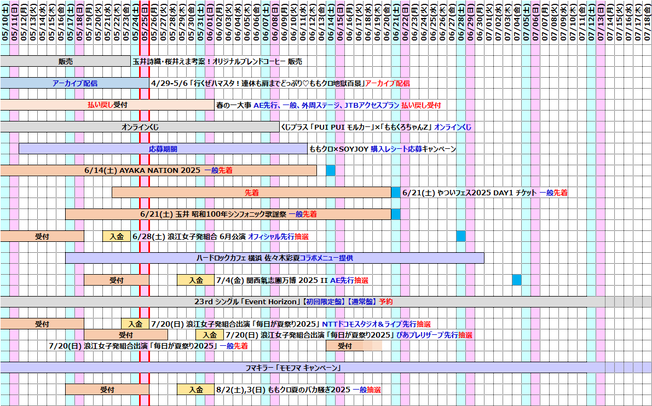
Task: Click the purple 応募期間 bar
Action: pos(163,149)
